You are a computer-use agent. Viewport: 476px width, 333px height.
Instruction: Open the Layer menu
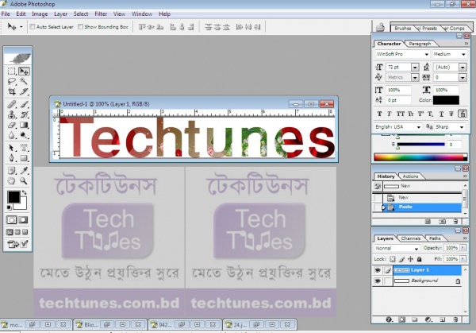(x=61, y=14)
